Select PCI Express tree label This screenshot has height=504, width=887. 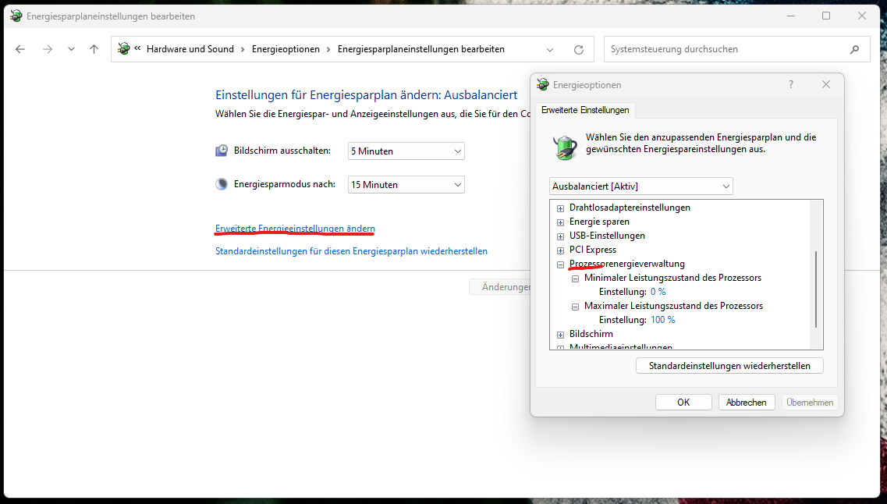click(593, 250)
